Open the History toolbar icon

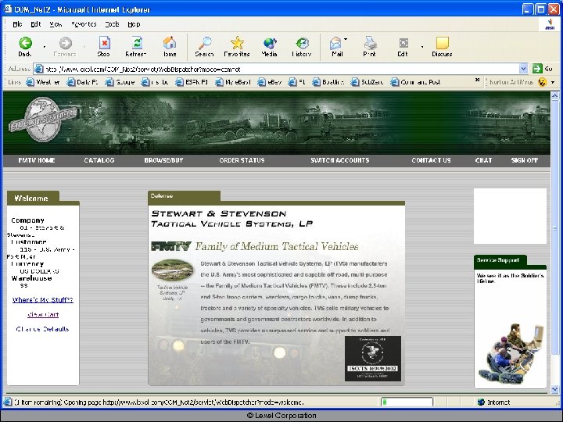[302, 44]
